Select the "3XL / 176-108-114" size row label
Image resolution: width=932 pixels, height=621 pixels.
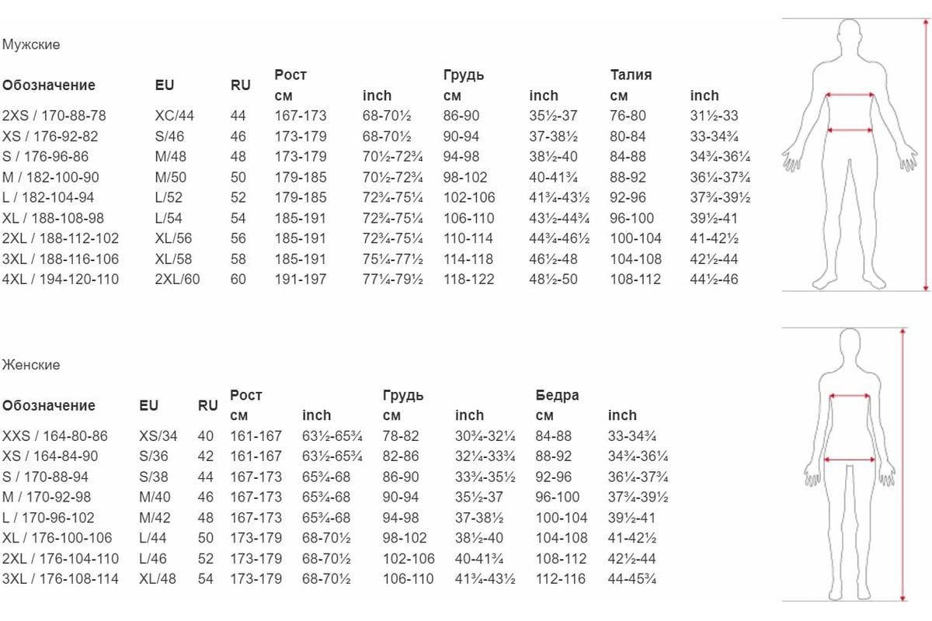click(61, 578)
